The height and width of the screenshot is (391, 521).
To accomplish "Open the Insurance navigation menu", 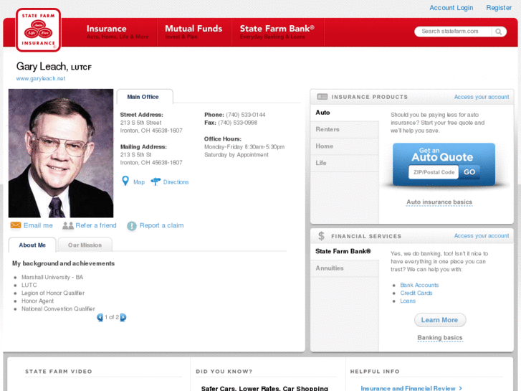I will pyautogui.click(x=118, y=32).
